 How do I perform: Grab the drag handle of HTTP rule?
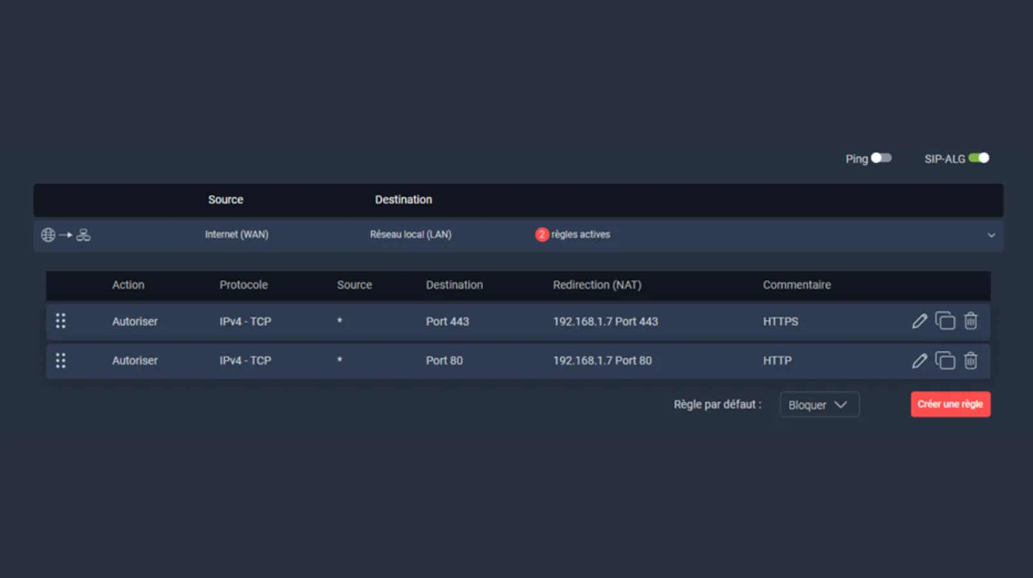(x=61, y=361)
